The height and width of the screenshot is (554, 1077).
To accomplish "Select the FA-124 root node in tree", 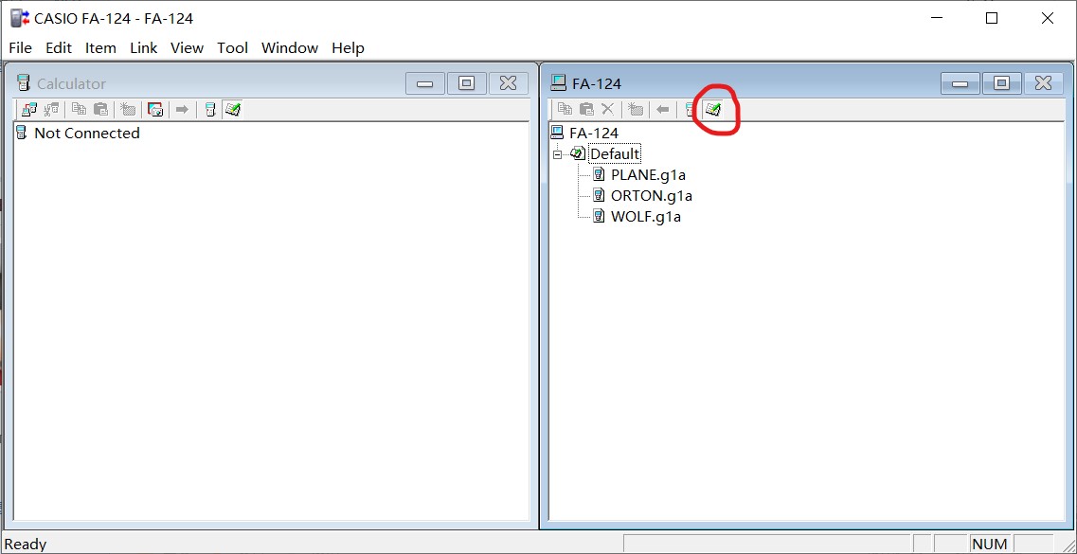I will (594, 133).
